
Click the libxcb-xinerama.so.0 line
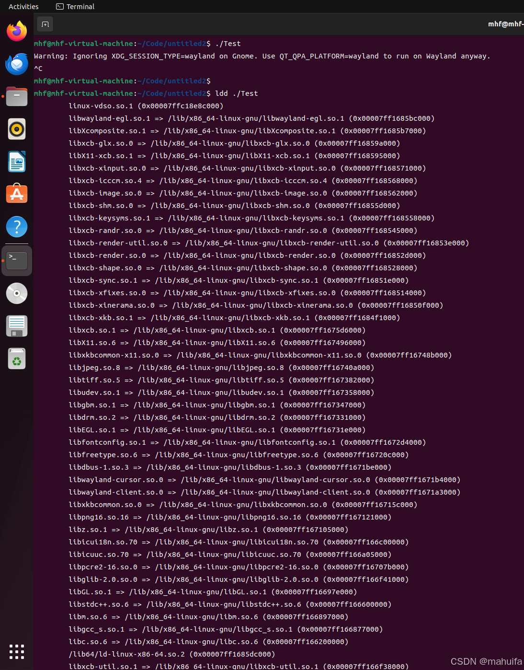point(256,305)
